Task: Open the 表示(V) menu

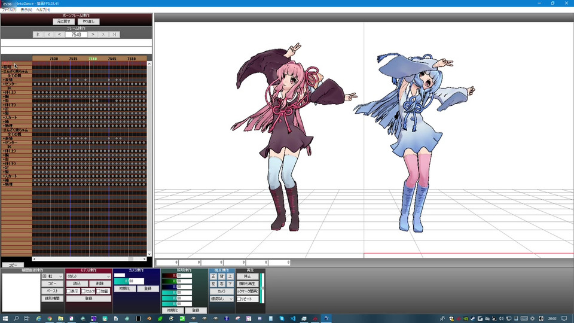Action: pos(26,10)
